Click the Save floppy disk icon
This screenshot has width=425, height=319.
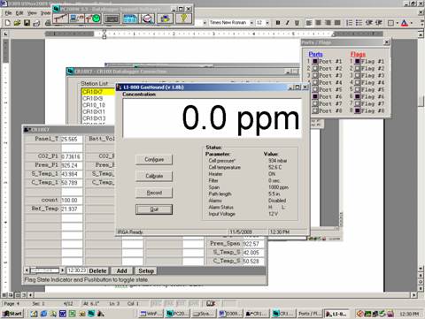27,22
